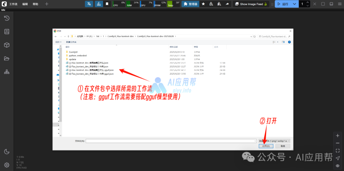
Task: Zoom in with canvas plus button
Action: coord(338,135)
